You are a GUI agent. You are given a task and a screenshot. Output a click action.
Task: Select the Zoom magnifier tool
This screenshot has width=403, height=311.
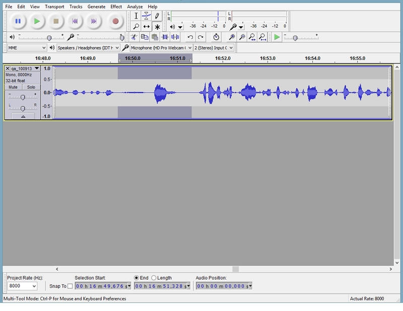(136, 27)
